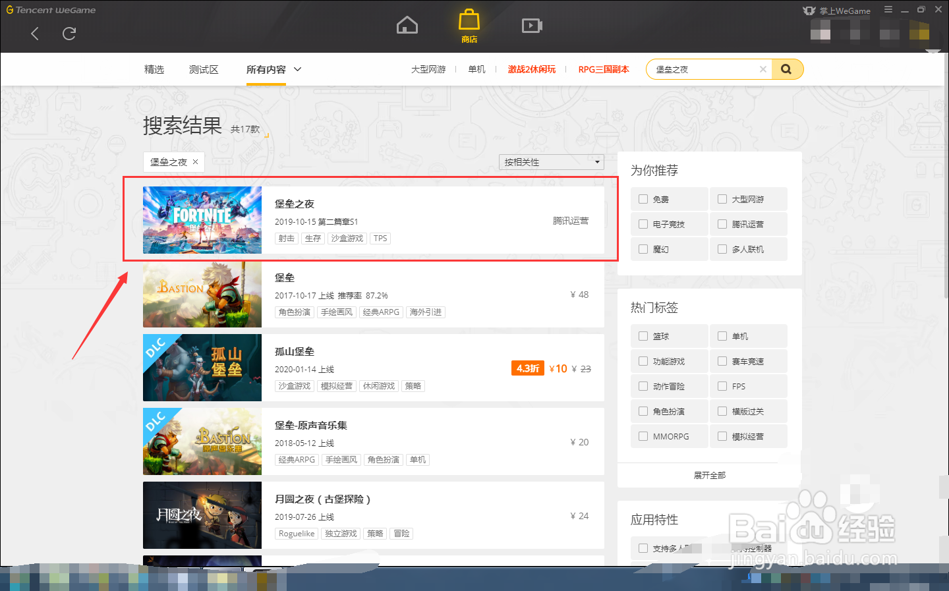Open the hamburger menu in title bar
Image resolution: width=949 pixels, height=591 pixels.
tap(888, 10)
